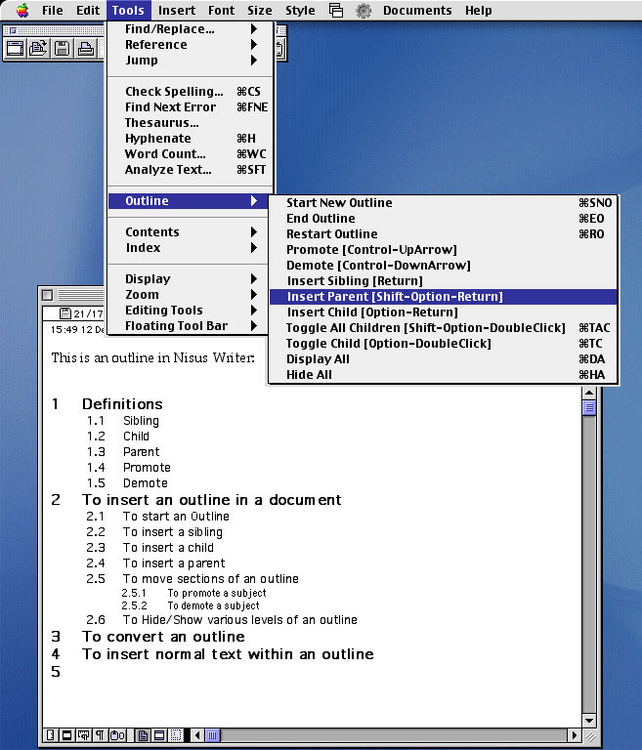Select the full-width view icon at bottom
The width and height of the screenshot is (642, 750).
159,735
